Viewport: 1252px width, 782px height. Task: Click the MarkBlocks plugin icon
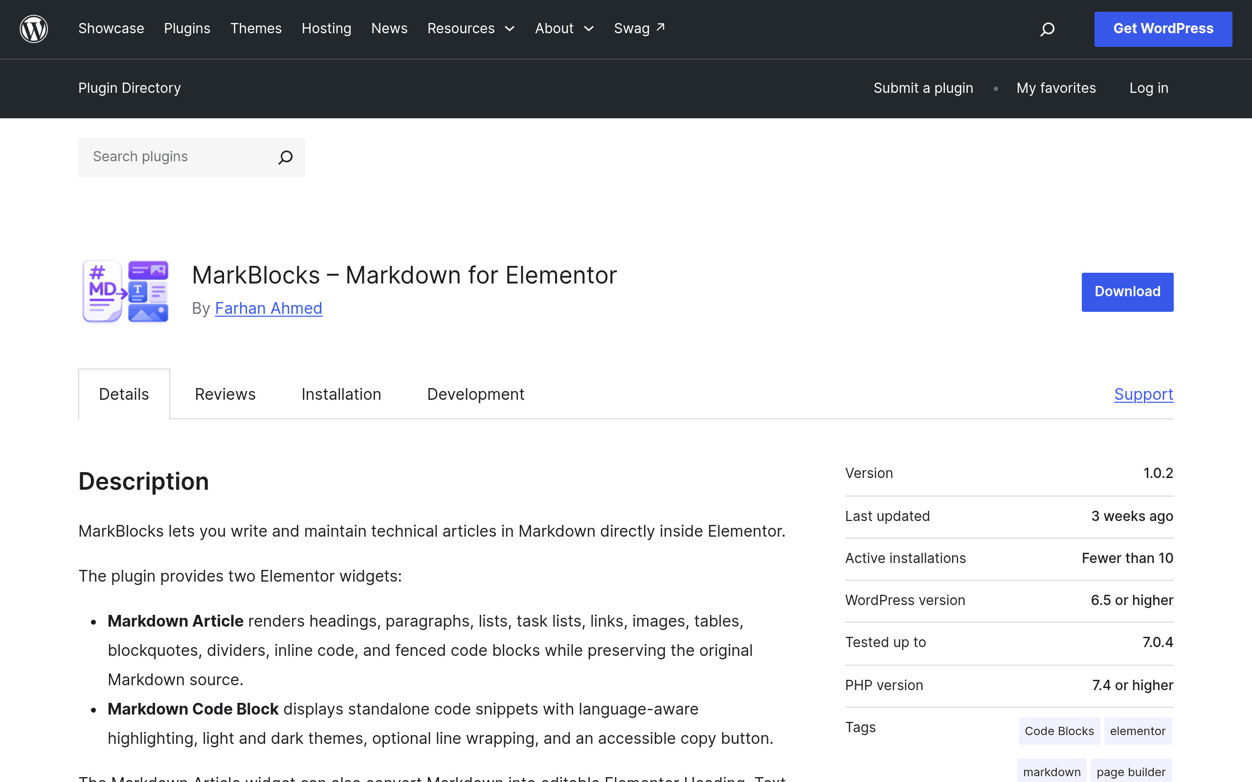(x=126, y=292)
